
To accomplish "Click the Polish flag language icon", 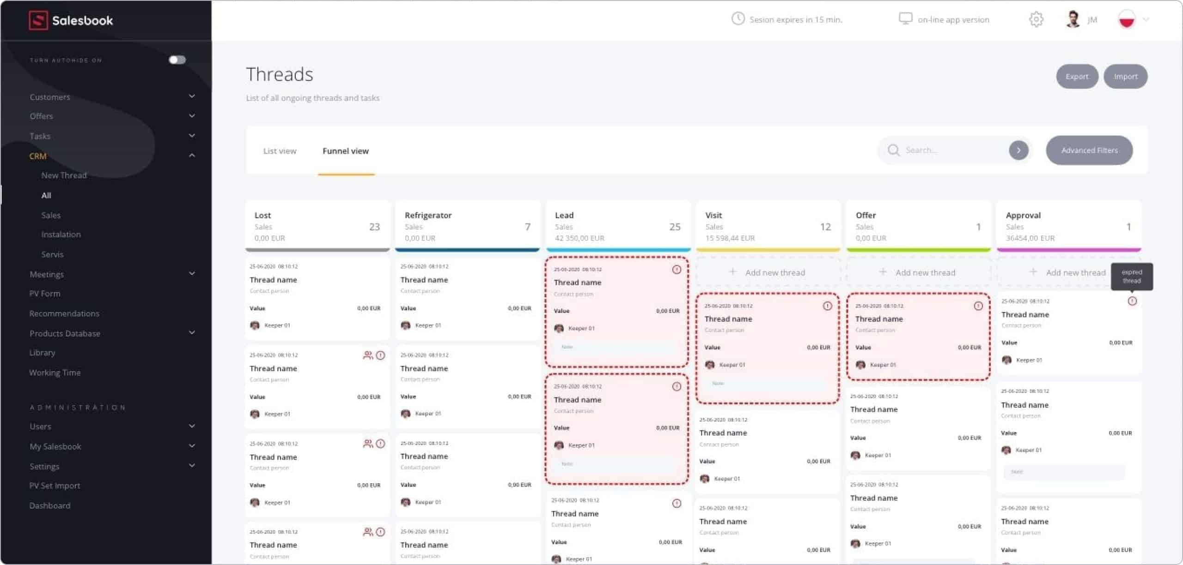I will 1127,19.
